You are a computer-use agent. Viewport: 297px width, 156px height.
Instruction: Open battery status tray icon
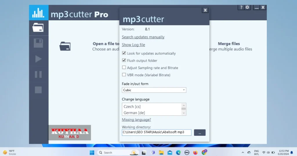coord(273,153)
